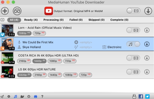Select the Lorn - Acid Rain title
This screenshot has height=99, width=154.
45,28
